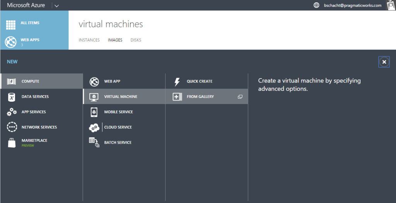Click the Mobile Service phone icon
Image resolution: width=396 pixels, height=203 pixels.
94,112
